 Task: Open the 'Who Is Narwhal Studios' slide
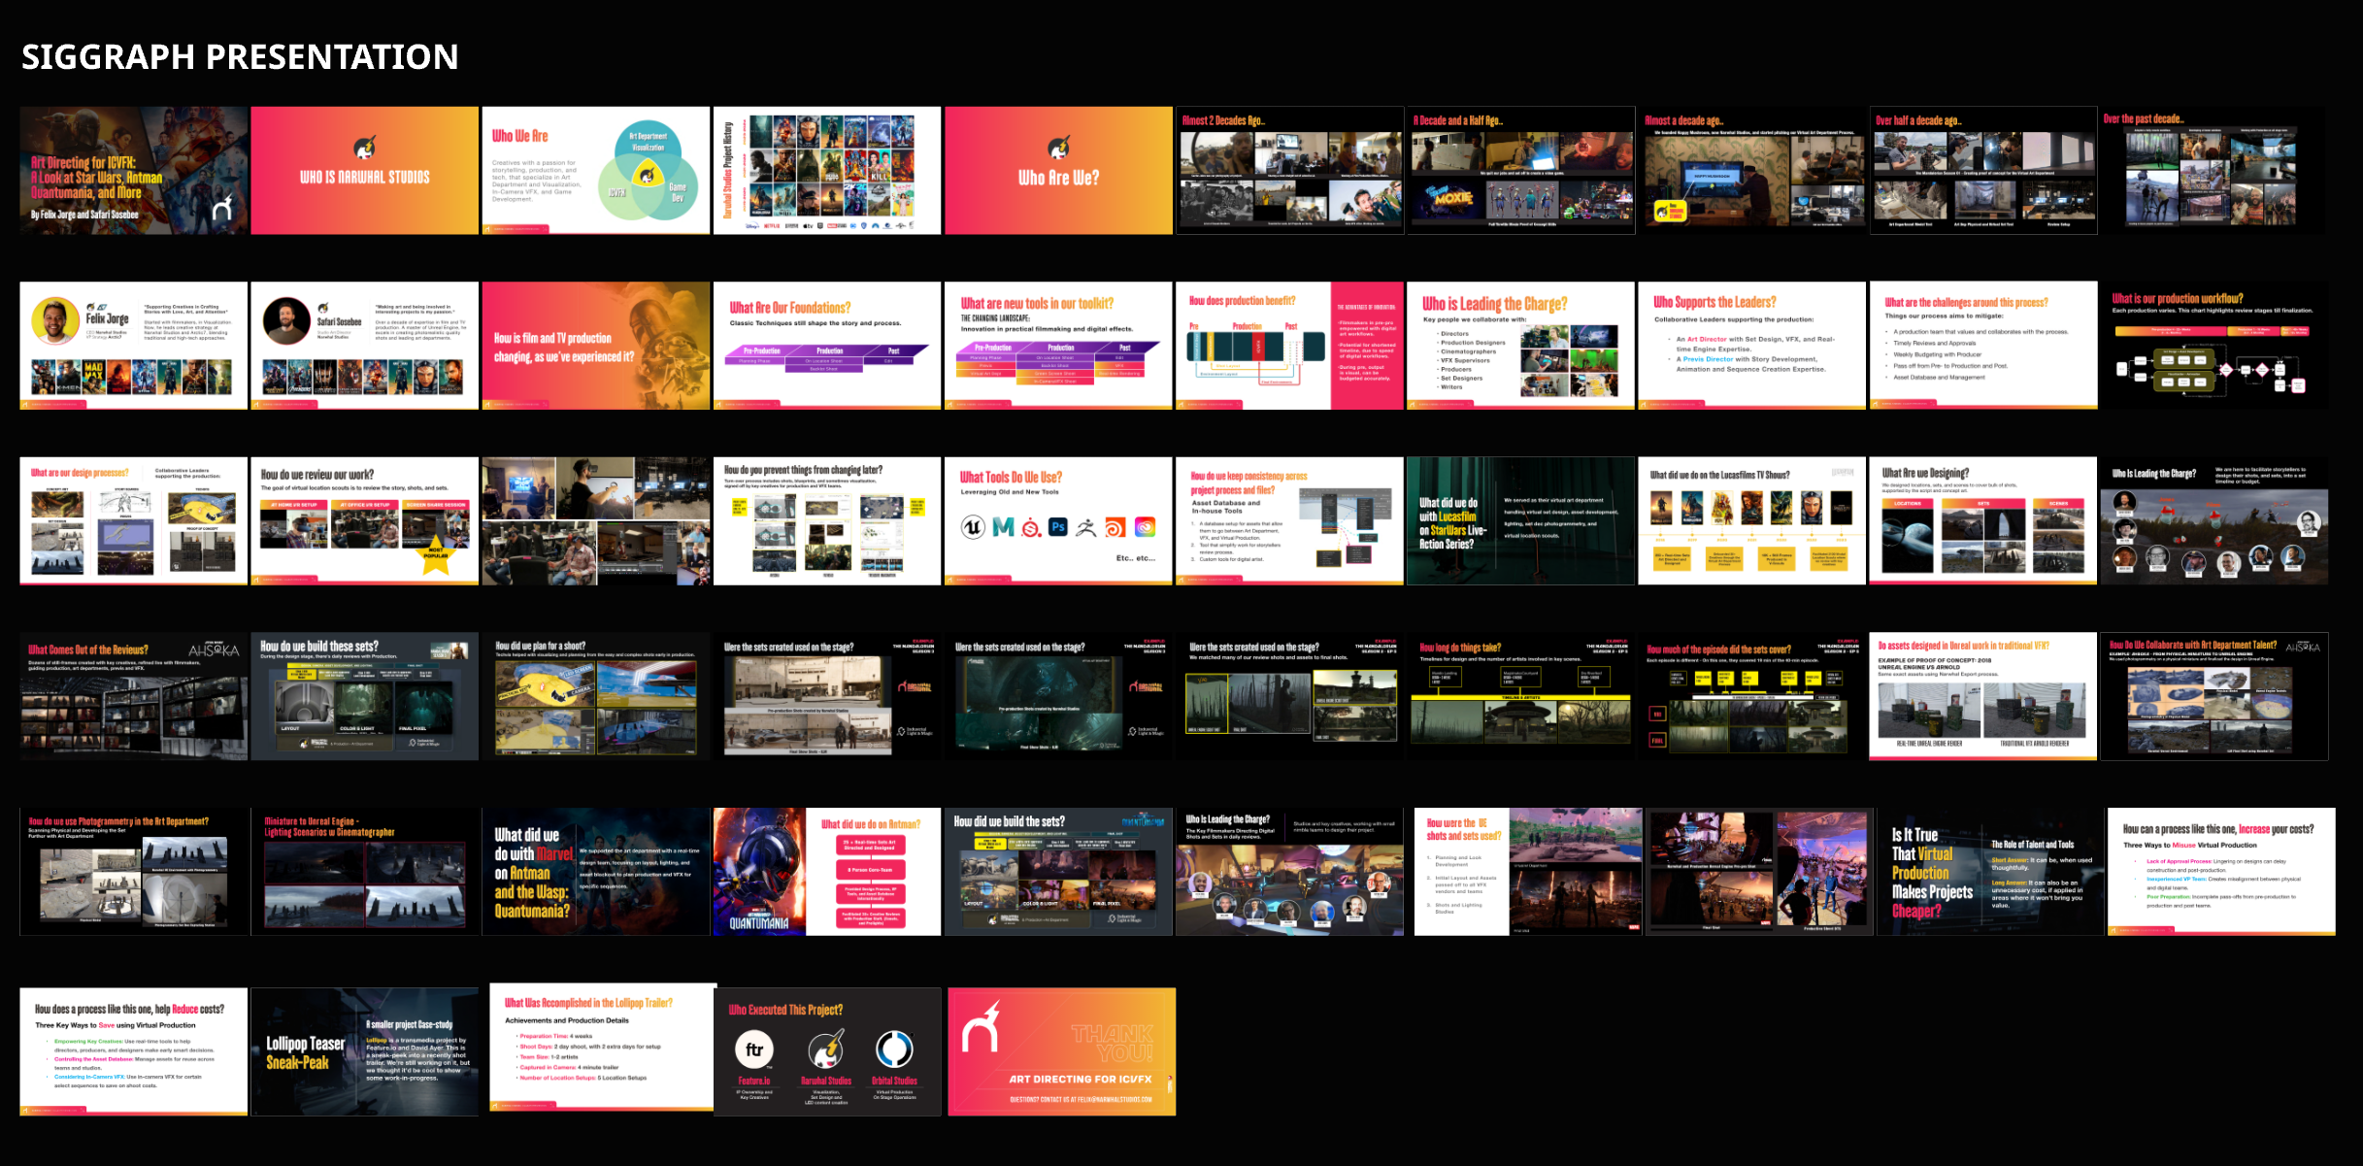tap(364, 170)
